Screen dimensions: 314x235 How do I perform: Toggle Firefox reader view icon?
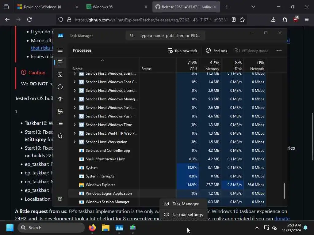(233, 20)
